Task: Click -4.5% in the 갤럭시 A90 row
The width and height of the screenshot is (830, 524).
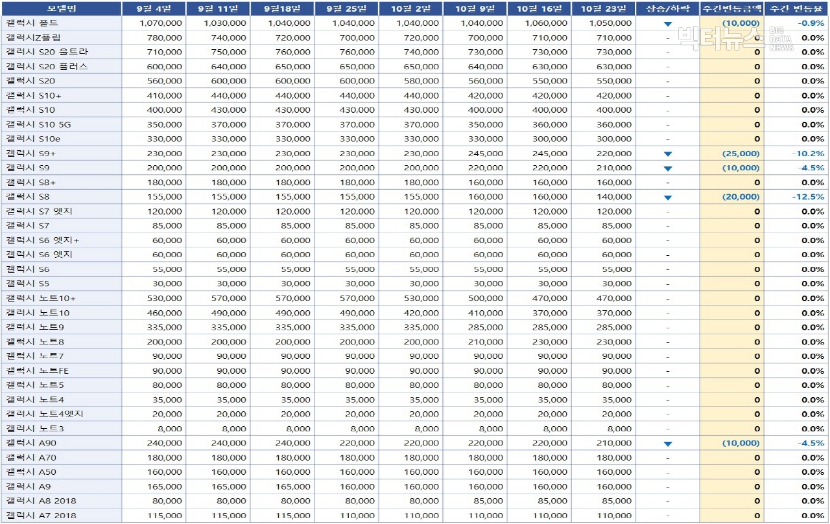Action: click(x=811, y=444)
